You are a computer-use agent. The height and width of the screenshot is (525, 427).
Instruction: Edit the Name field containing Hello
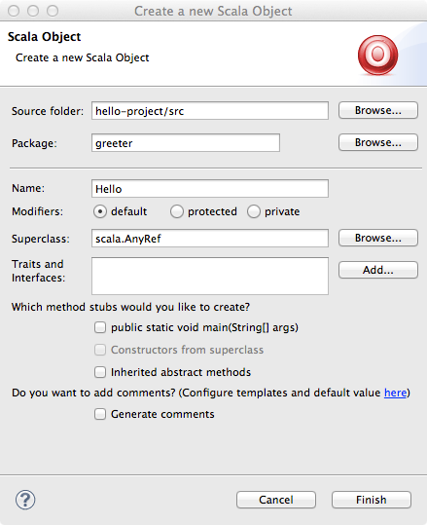click(210, 189)
